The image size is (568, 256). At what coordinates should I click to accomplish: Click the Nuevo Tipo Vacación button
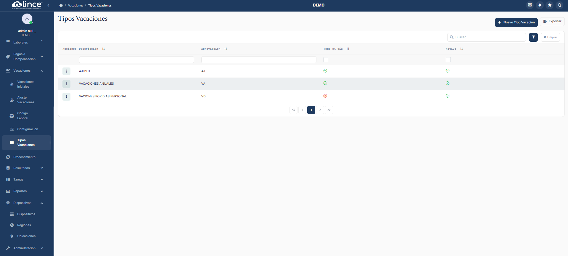coord(516,22)
